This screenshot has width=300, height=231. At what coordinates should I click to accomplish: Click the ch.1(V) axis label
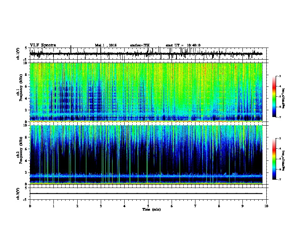(x=18, y=54)
